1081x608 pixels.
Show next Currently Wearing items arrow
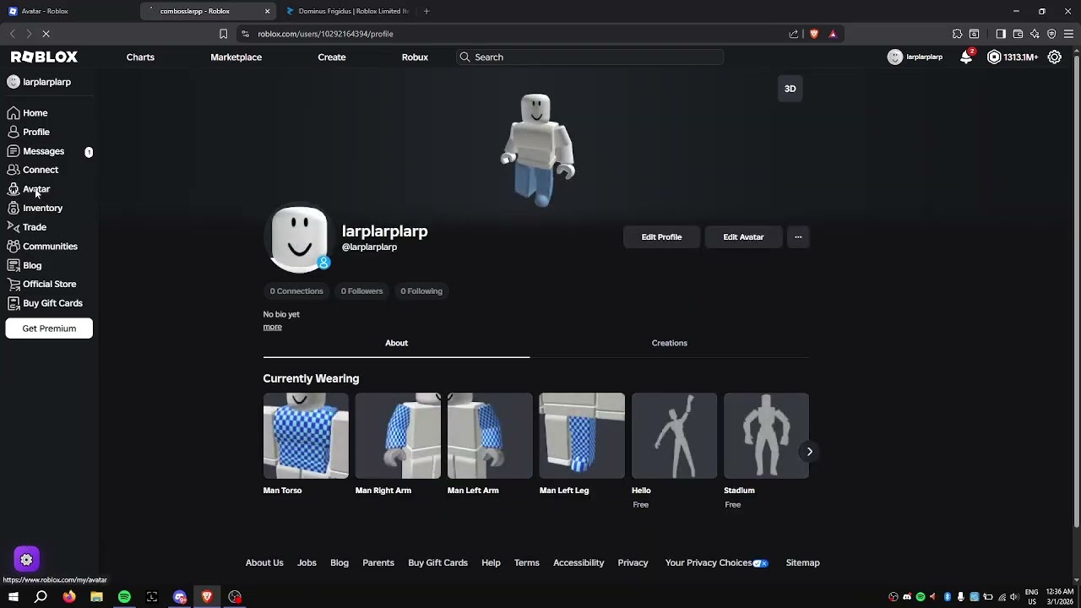point(809,452)
